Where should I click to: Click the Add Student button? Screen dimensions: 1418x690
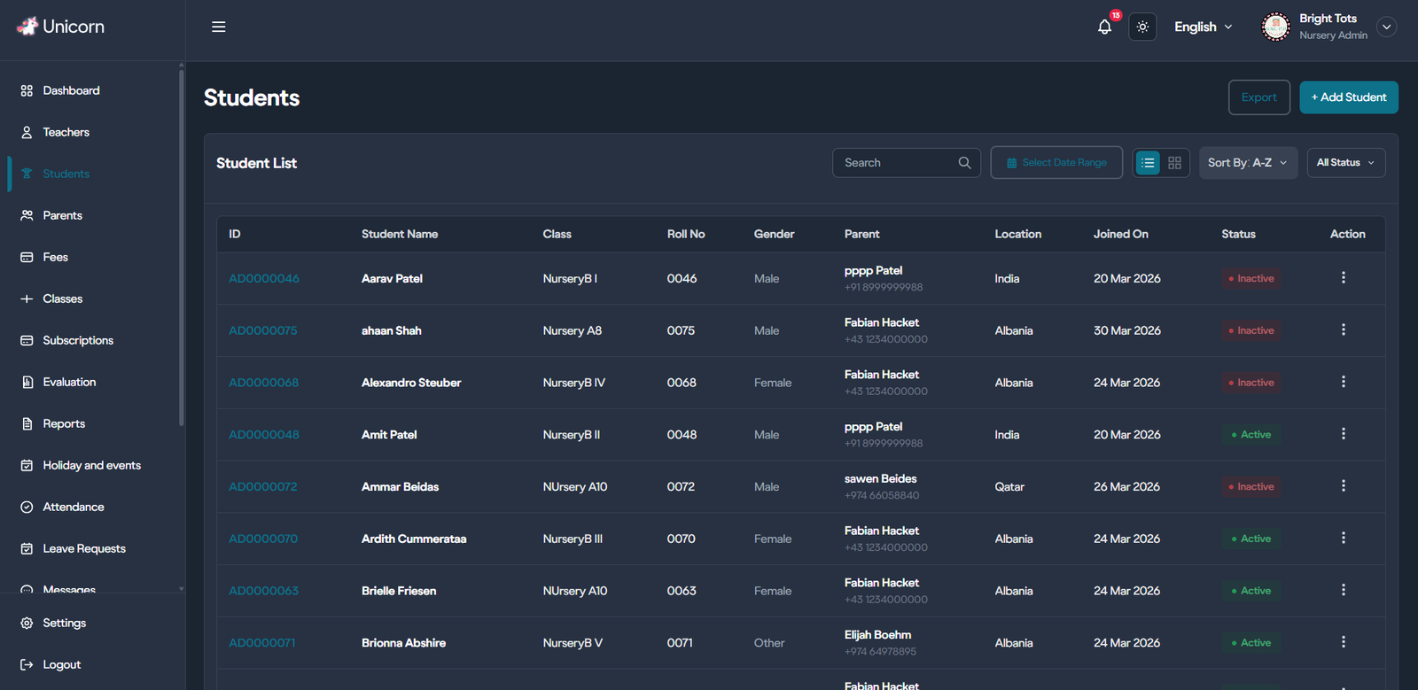tap(1349, 97)
